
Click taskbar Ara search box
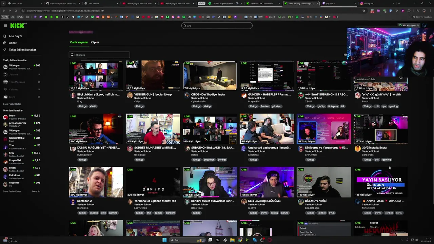pos(186,240)
